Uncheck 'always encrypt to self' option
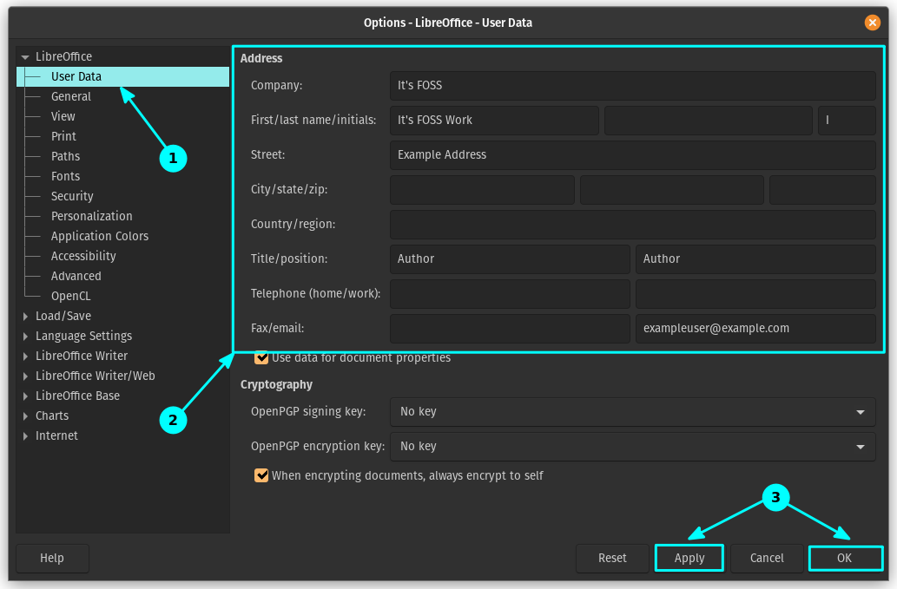The image size is (897, 589). 261,475
